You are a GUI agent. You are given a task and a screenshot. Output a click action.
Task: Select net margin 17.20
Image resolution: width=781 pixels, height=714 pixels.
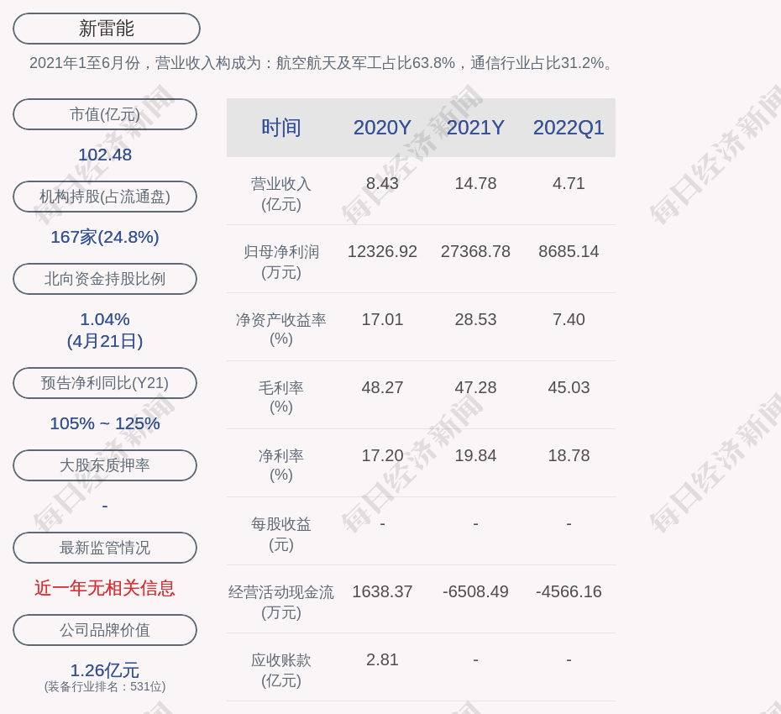coord(383,455)
